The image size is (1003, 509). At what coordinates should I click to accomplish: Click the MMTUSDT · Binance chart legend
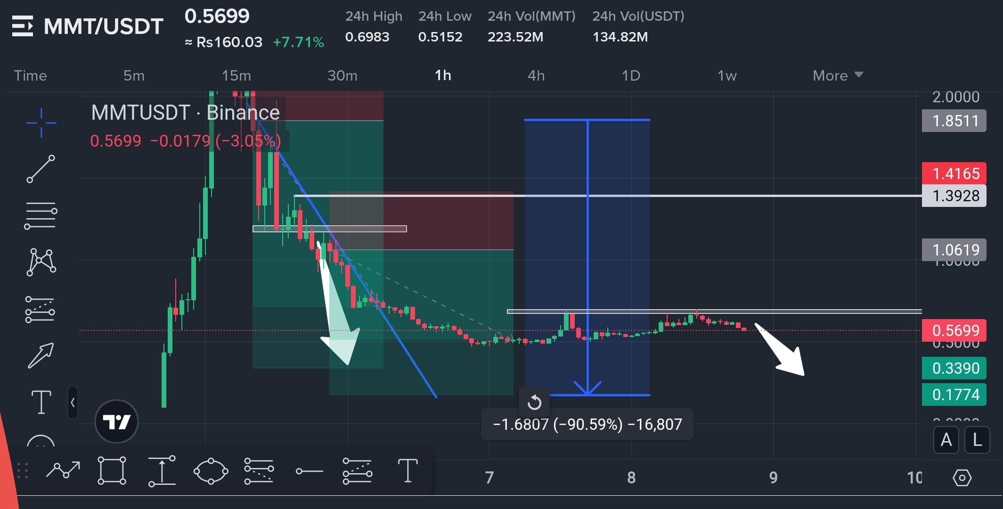pos(186,113)
